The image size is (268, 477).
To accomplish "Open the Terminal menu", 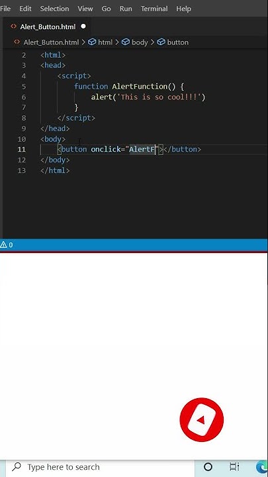I will point(154,9).
